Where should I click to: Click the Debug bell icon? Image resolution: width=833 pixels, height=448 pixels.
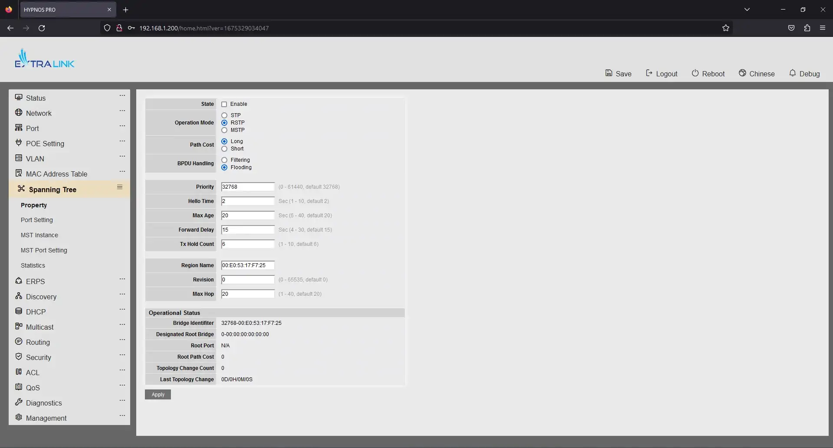(x=792, y=73)
